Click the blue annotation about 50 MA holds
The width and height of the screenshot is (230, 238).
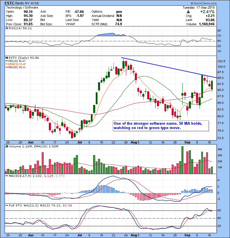(161, 126)
